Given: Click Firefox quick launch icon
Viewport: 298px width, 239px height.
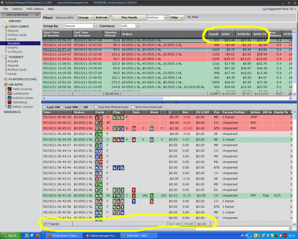Looking at the screenshot, I should [37, 236].
